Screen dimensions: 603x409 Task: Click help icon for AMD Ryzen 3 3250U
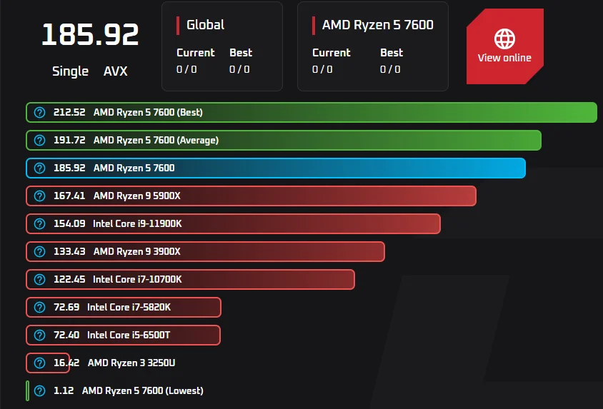39,363
